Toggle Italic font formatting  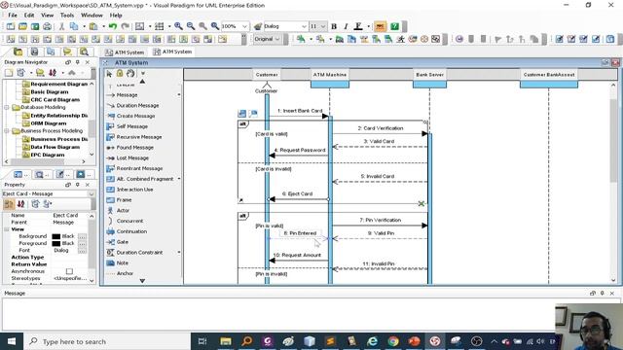click(x=346, y=26)
